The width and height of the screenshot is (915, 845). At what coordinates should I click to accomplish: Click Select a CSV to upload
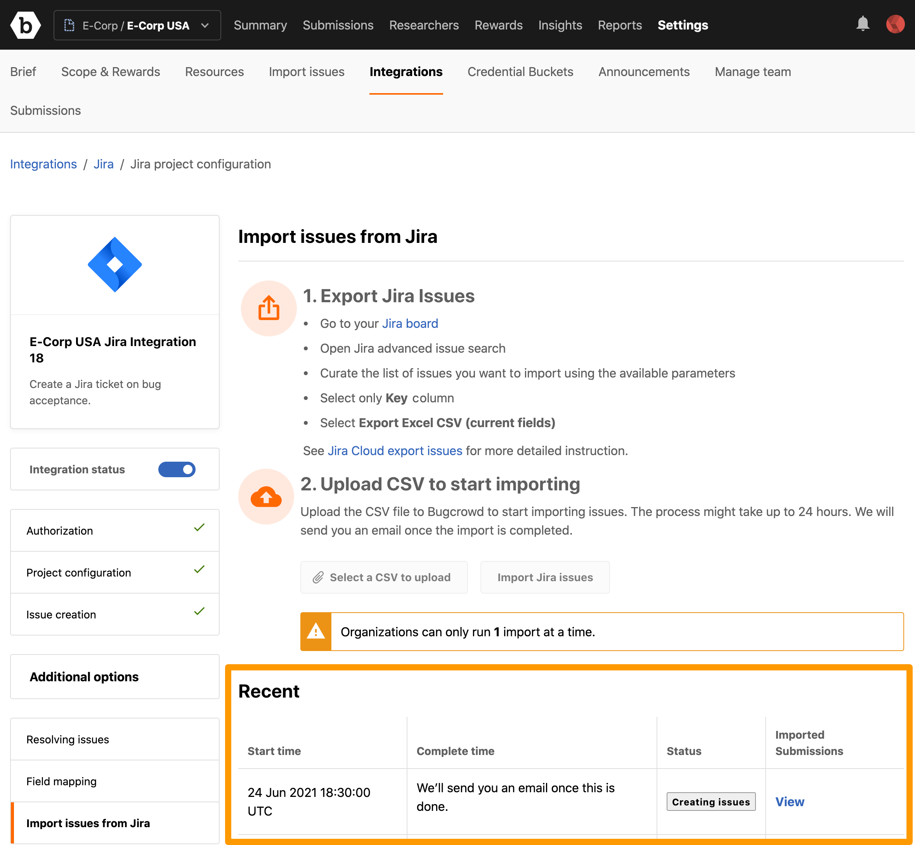(x=384, y=577)
